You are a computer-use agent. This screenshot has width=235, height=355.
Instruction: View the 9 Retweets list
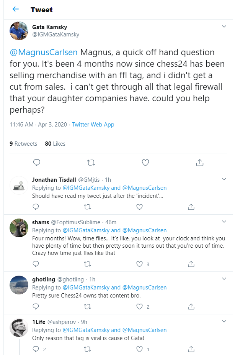point(23,144)
